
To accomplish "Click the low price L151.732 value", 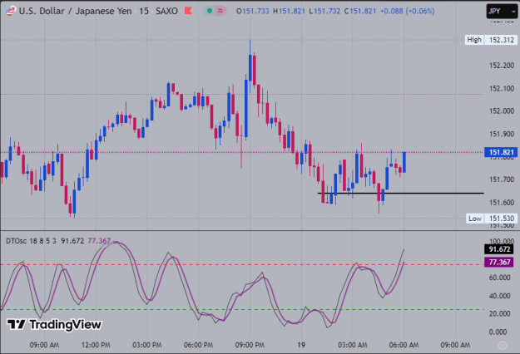I will 324,11.
